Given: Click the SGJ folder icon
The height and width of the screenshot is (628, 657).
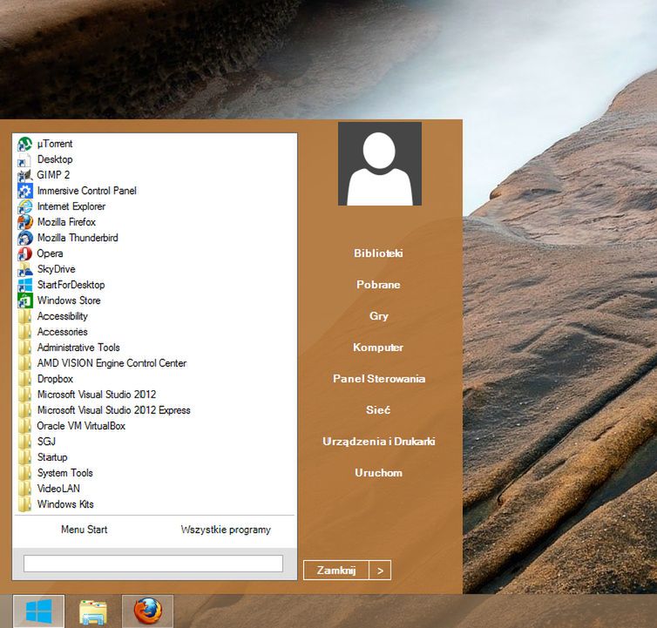Looking at the screenshot, I should (x=24, y=442).
